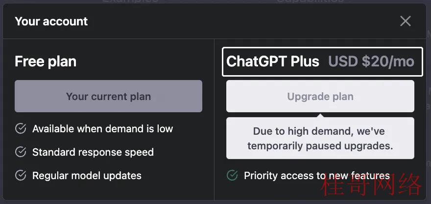Select the ChatGPT Plus heading
431x204 pixels.
(x=273, y=61)
